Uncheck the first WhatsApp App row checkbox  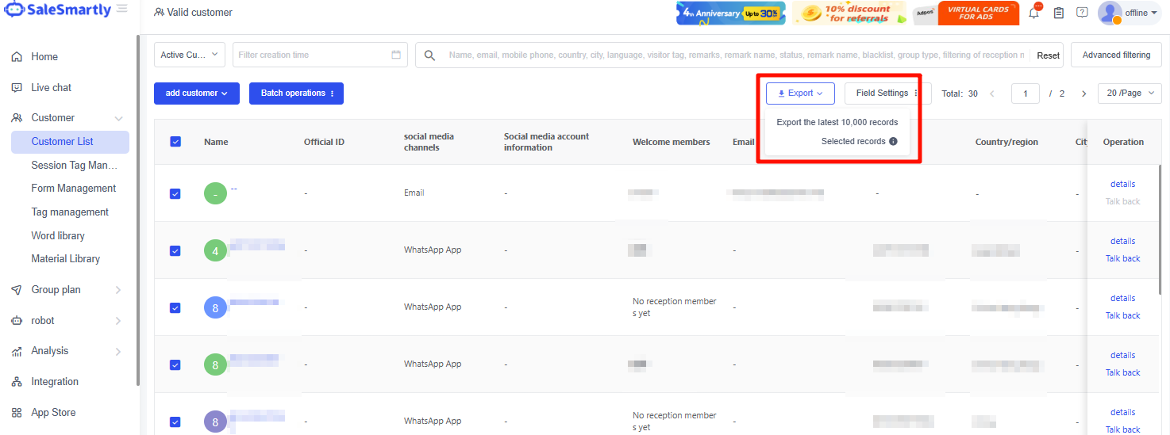175,250
